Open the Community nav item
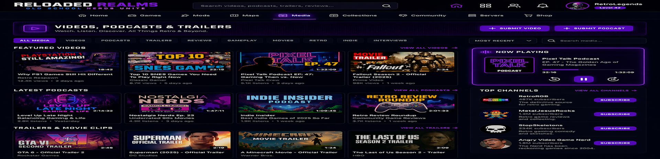The height and width of the screenshot is (159, 660). tap(422, 15)
